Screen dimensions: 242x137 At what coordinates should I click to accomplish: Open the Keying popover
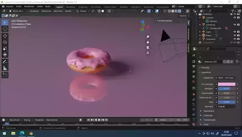(x=28, y=120)
